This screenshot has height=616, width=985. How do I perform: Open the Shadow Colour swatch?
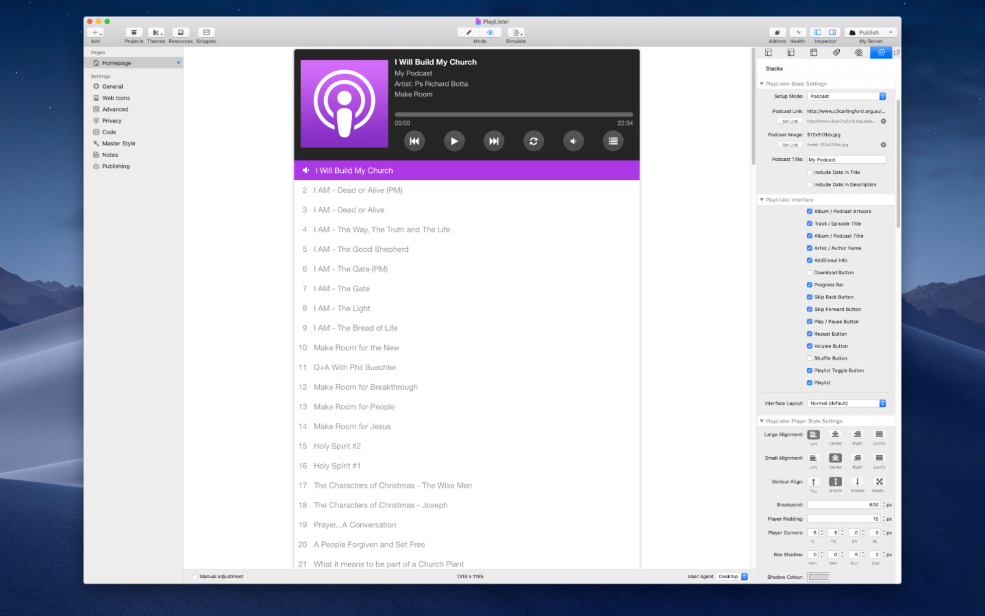pyautogui.click(x=818, y=577)
